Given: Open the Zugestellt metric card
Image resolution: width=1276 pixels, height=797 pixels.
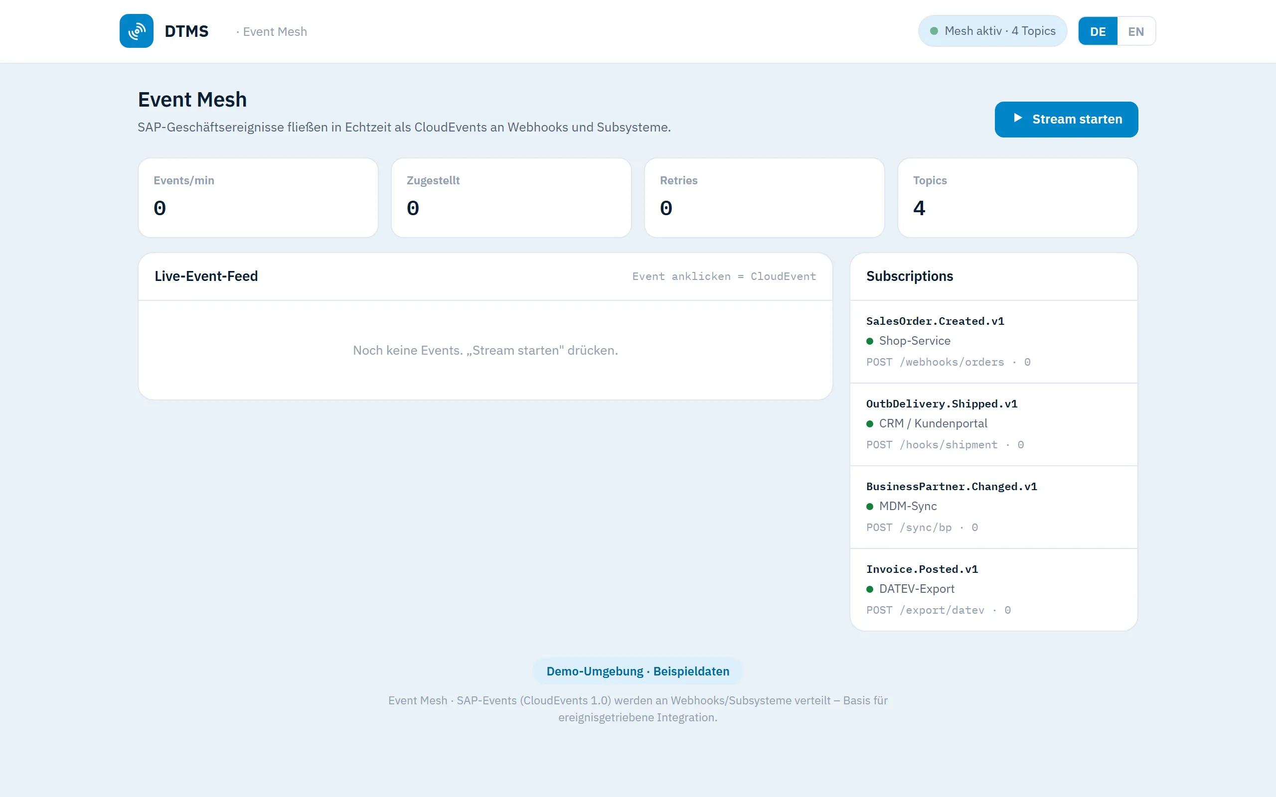Looking at the screenshot, I should click(x=511, y=198).
